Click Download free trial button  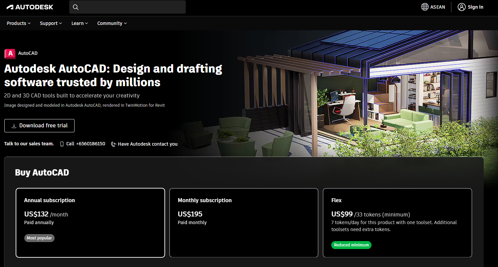[39, 126]
